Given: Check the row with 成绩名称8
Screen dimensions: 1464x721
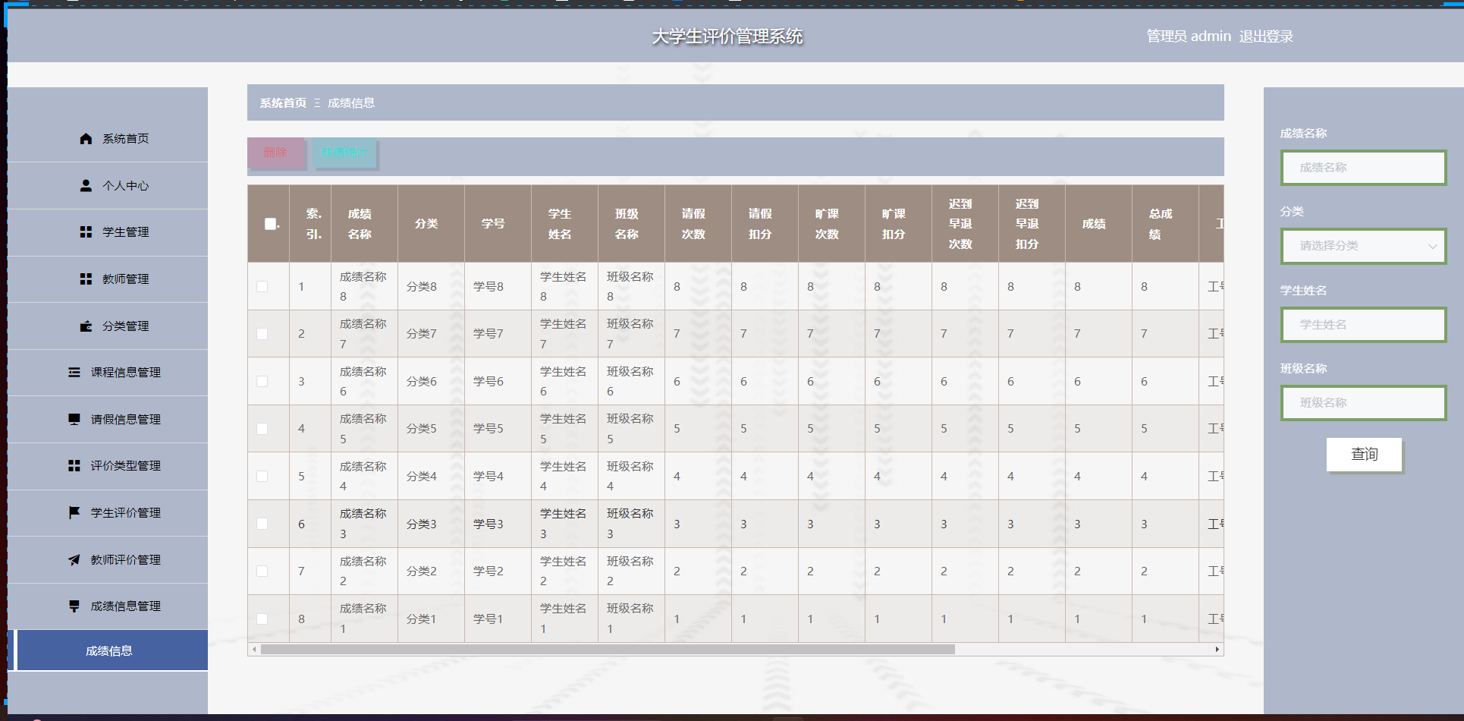Looking at the screenshot, I should click(x=262, y=287).
